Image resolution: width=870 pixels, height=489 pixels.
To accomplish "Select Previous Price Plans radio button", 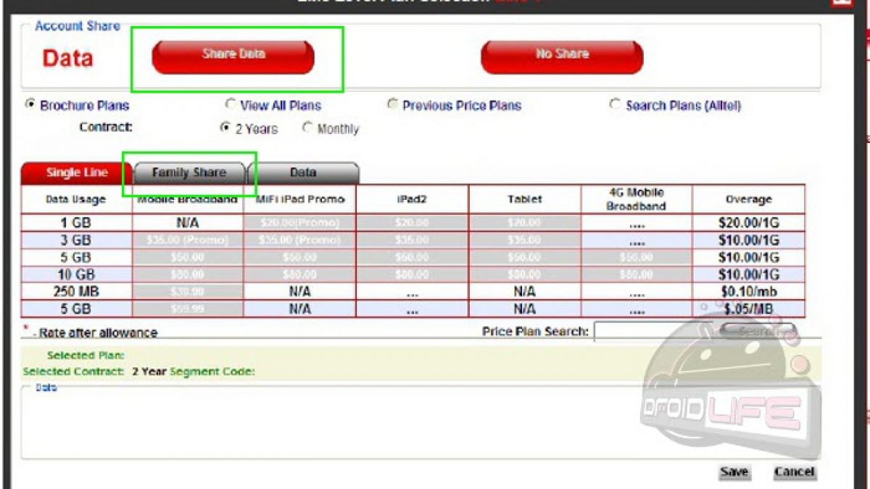I will point(393,104).
